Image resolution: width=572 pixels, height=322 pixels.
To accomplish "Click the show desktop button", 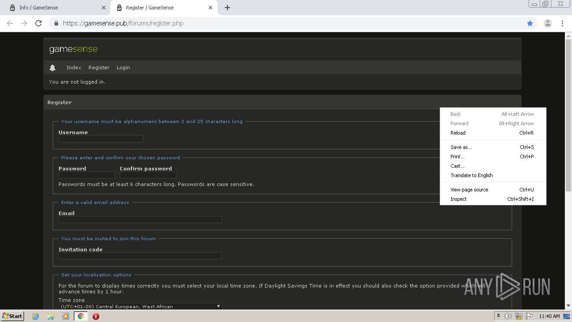I will tap(568, 316).
